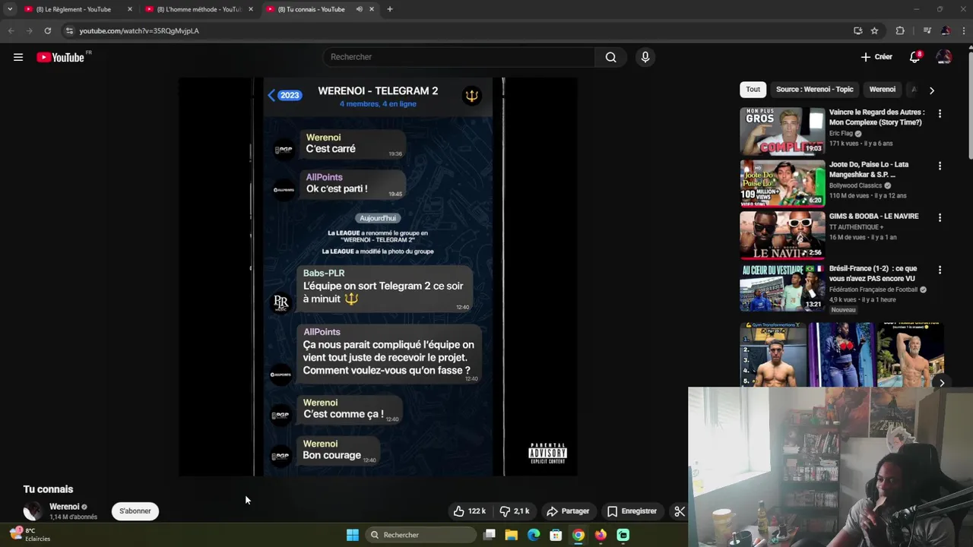Image resolution: width=973 pixels, height=547 pixels.
Task: Start voice search with the microphone icon
Action: pyautogui.click(x=645, y=57)
